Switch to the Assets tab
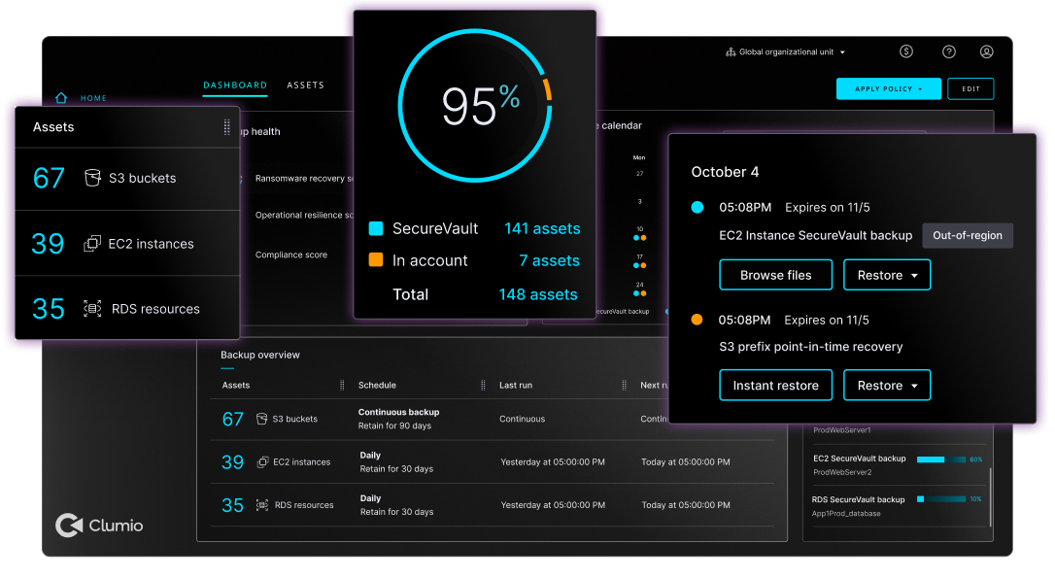1055x578 pixels. (x=305, y=85)
